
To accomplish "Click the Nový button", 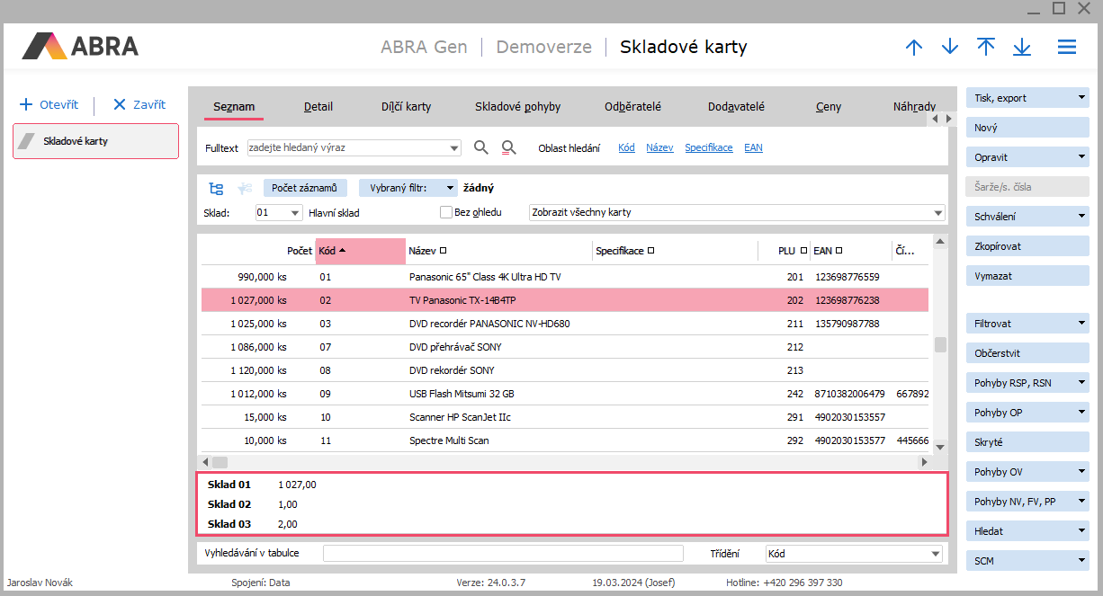I will (x=1027, y=128).
